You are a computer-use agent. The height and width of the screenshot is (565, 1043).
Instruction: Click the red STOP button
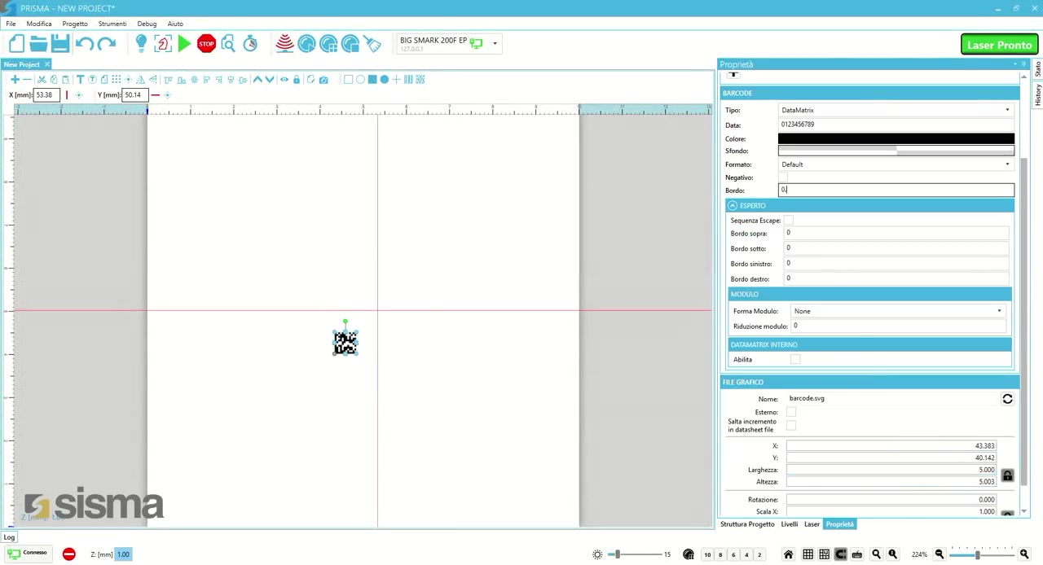206,44
